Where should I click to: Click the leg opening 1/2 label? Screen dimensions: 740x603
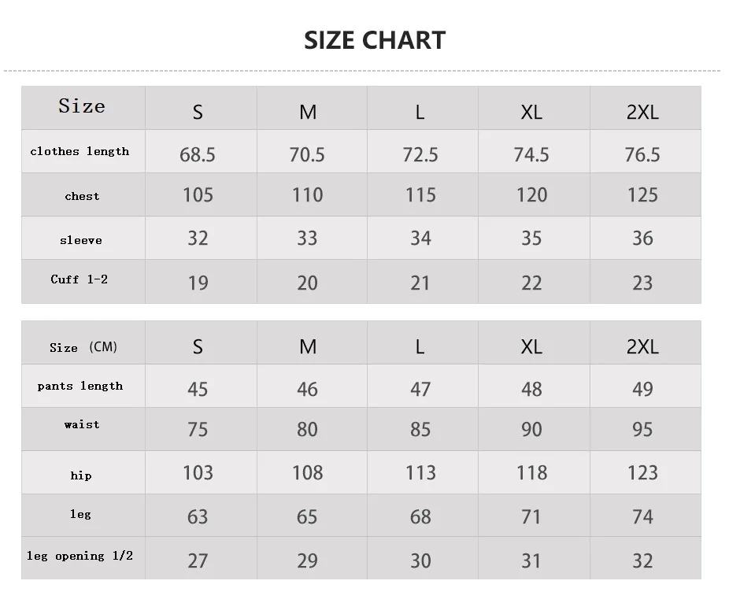(80, 556)
